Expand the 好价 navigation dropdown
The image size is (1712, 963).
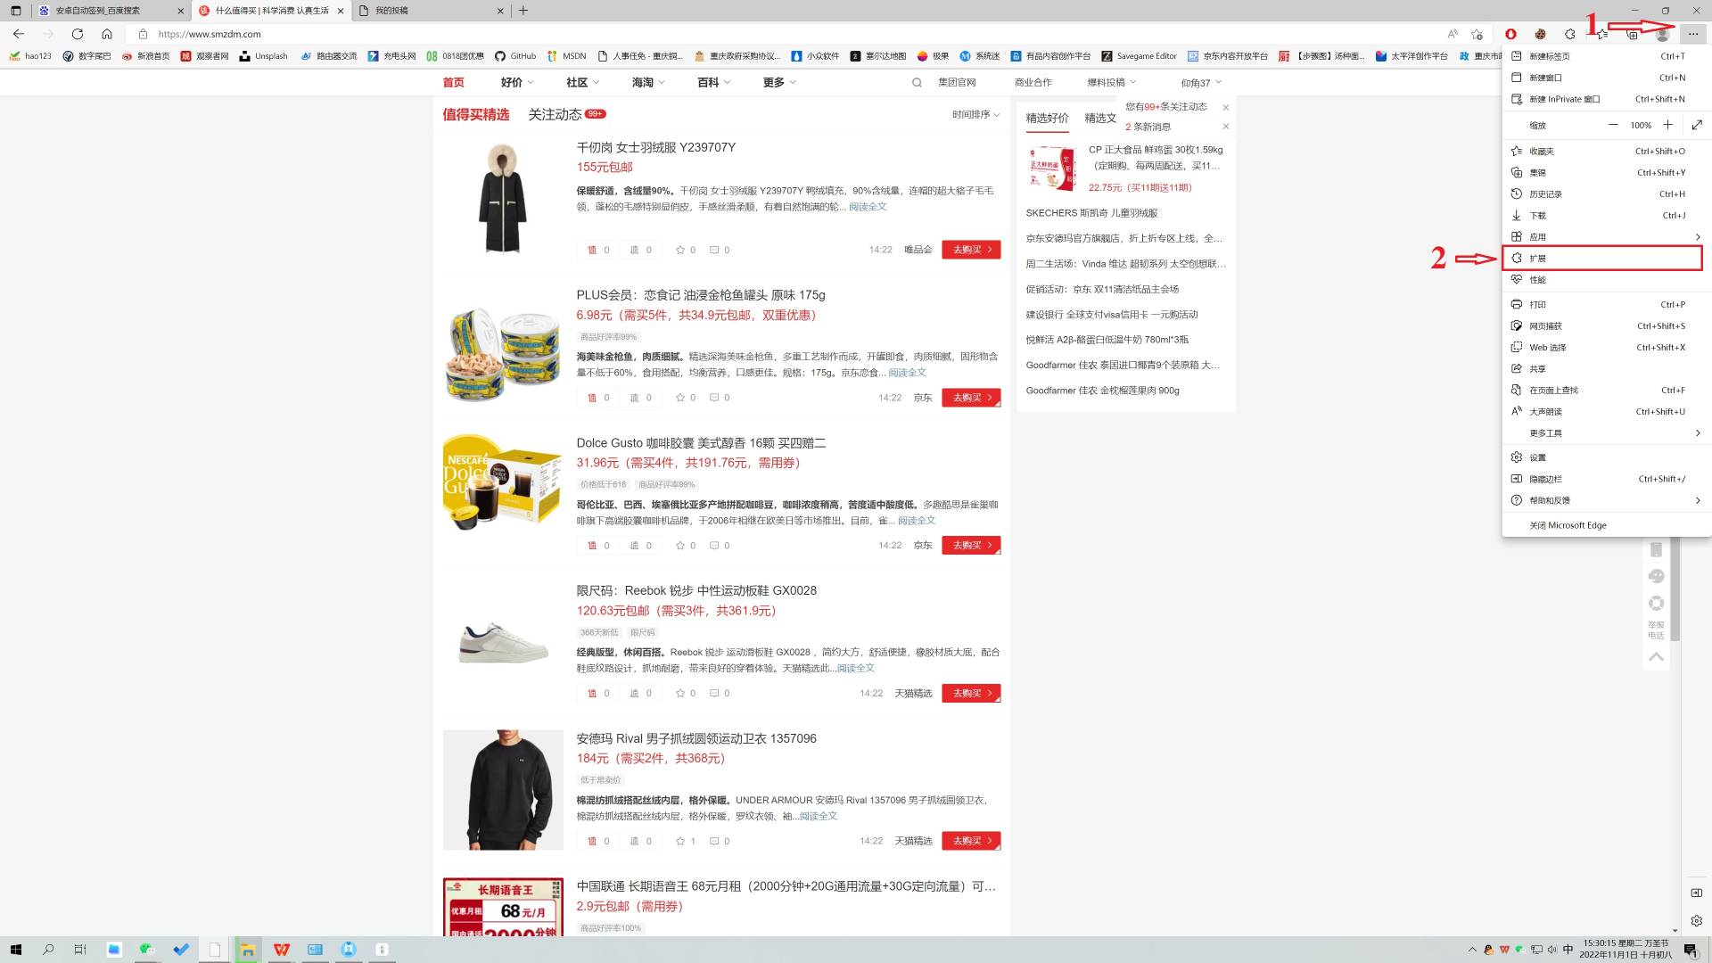[517, 82]
